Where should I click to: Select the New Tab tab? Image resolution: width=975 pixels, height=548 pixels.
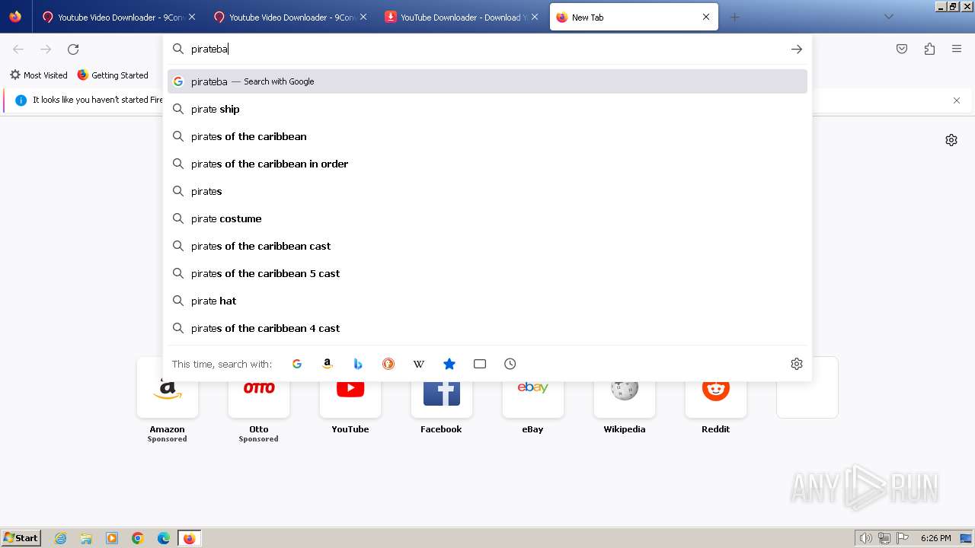(x=634, y=17)
